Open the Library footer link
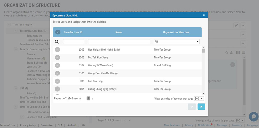Image resolution: width=259 pixels, height=128 pixels. [189, 125]
